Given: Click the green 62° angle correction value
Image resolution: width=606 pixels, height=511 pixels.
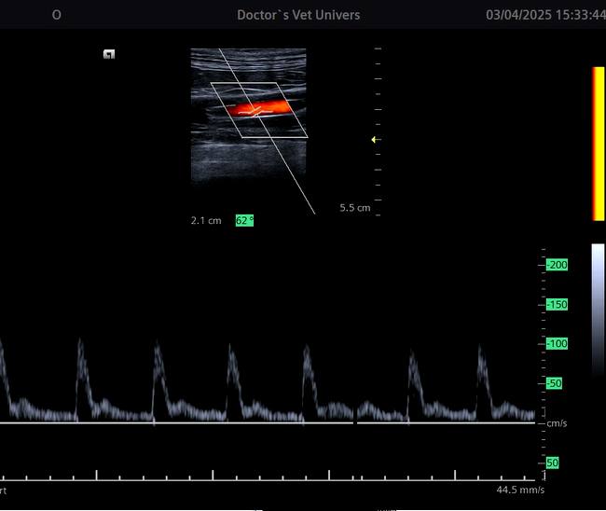Looking at the screenshot, I should point(244,221).
